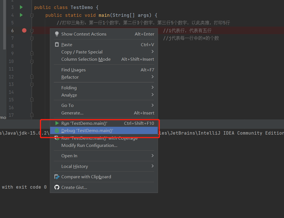This screenshot has width=284, height=218.
Task: Open the Copy / Paste Special submenu
Action: (104, 52)
